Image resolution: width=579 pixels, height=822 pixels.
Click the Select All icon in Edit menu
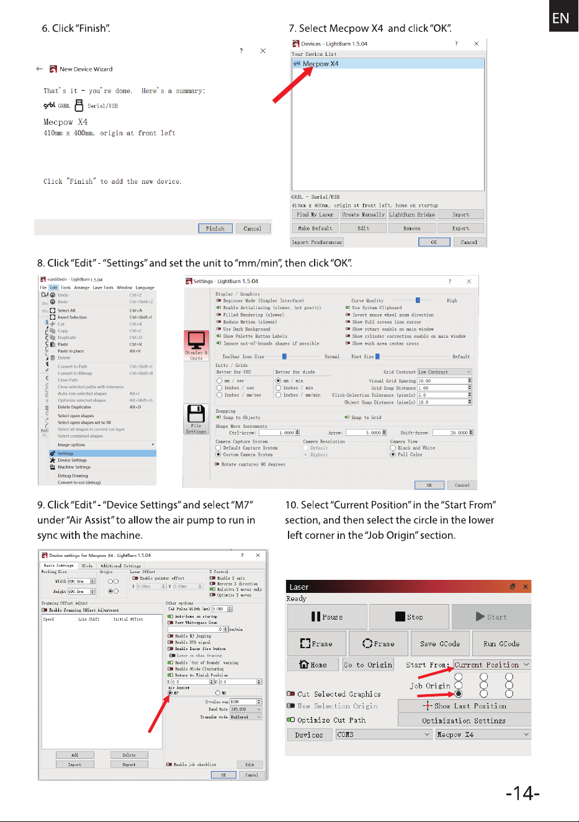[x=53, y=310]
